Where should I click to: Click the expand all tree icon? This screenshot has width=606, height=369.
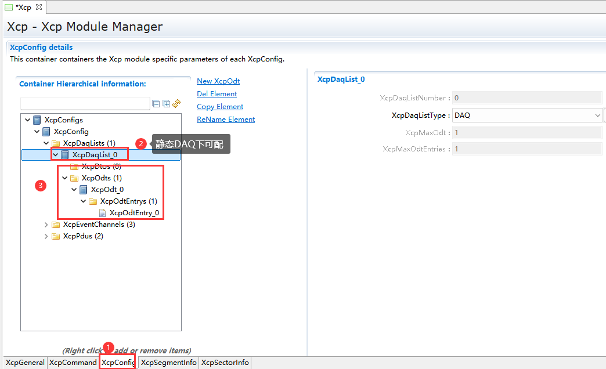pos(167,104)
